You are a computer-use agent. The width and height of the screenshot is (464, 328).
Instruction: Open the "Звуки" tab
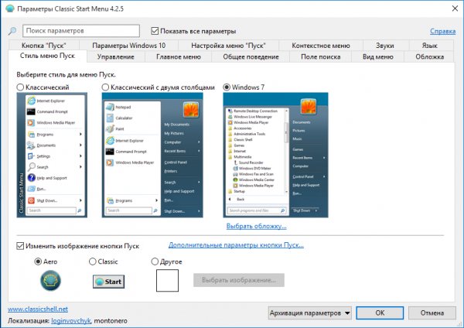(385, 46)
